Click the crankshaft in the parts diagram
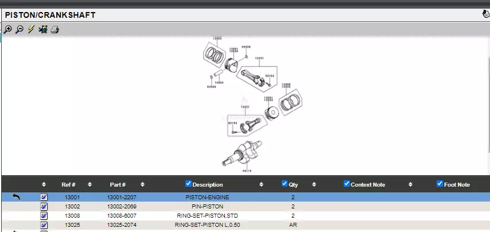 (x=246, y=153)
